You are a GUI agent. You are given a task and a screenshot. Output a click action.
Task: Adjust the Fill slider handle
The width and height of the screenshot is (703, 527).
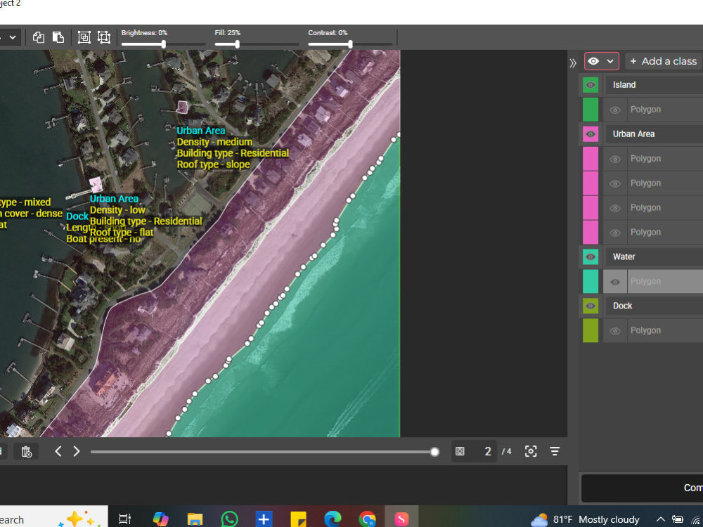pyautogui.click(x=237, y=44)
